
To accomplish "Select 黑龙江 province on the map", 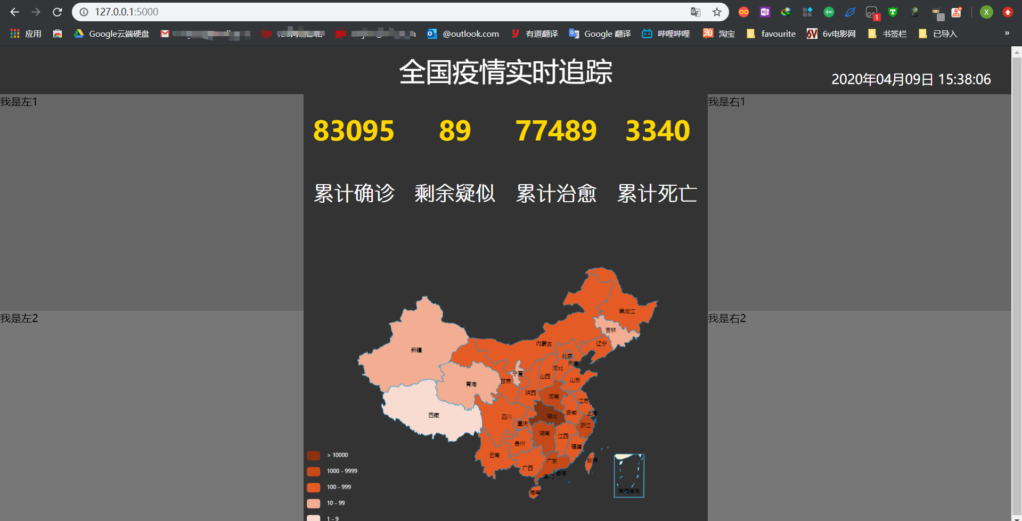I will click(626, 311).
